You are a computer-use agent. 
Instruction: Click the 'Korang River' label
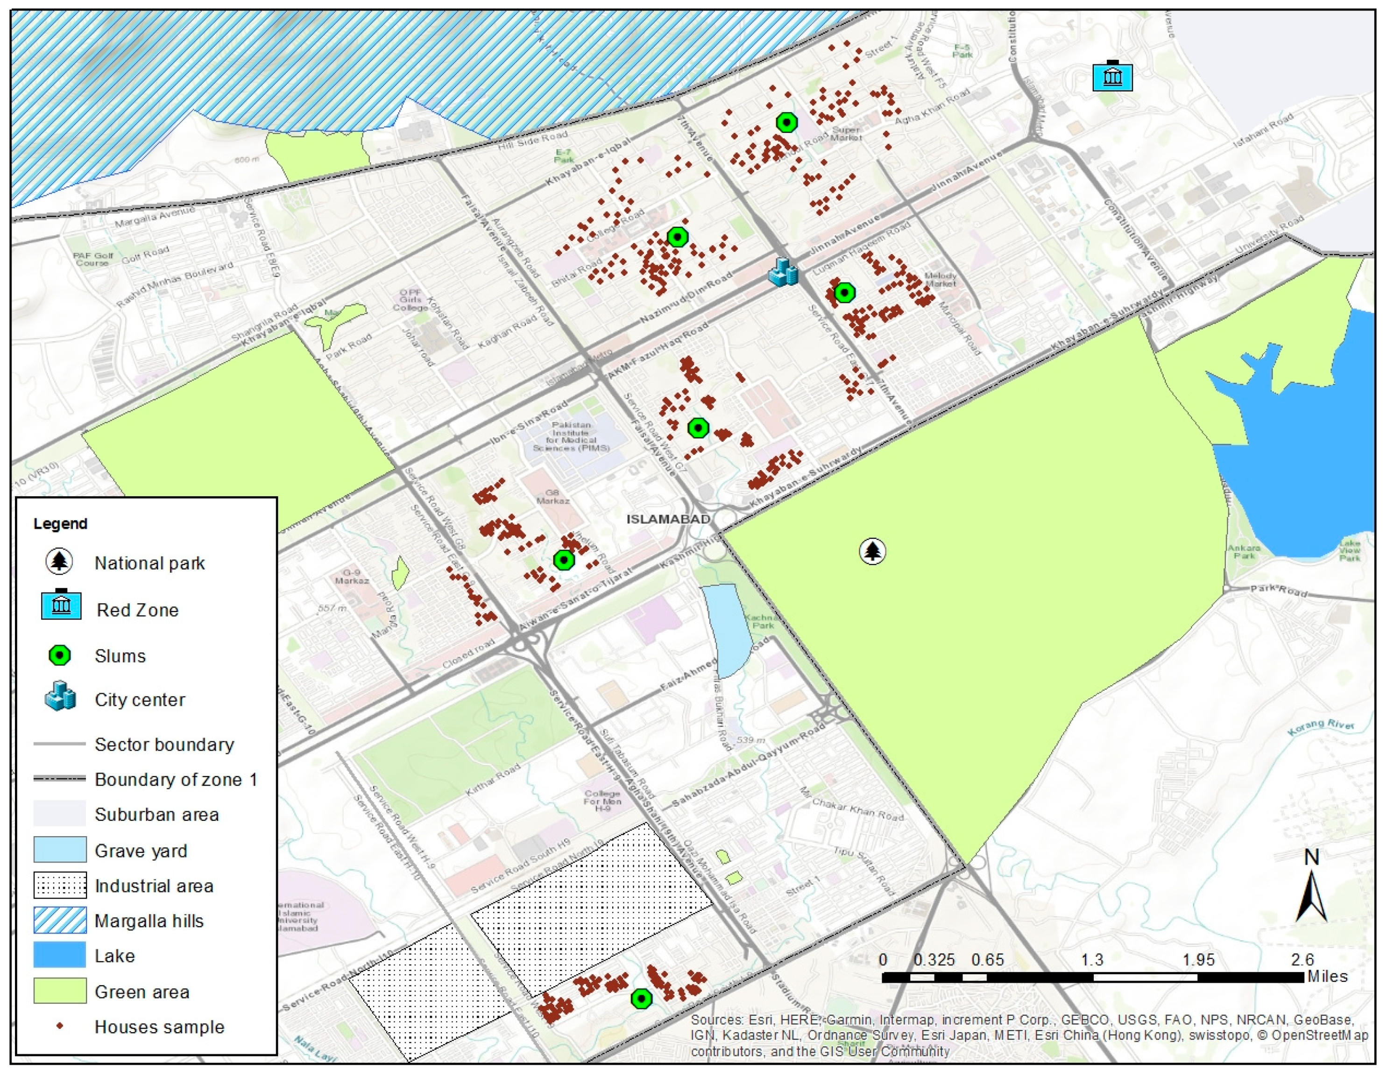click(x=1321, y=727)
